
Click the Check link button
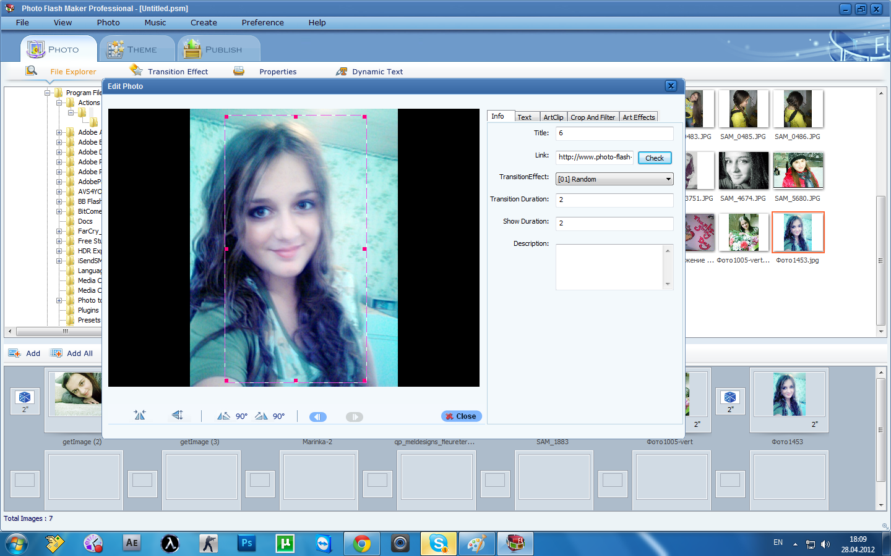[x=654, y=158]
